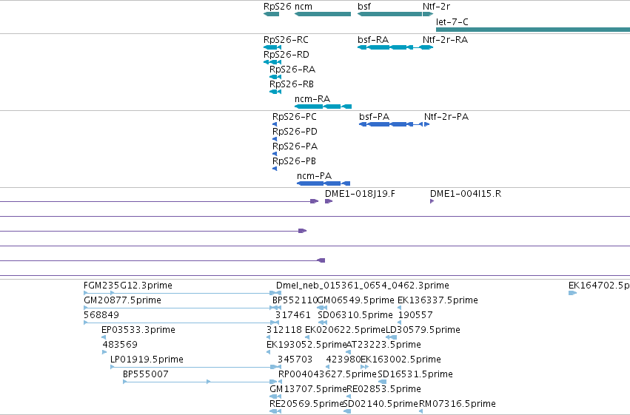The width and height of the screenshot is (630, 415).
Task: Select the bsf-PA protein label
Action: [374, 117]
